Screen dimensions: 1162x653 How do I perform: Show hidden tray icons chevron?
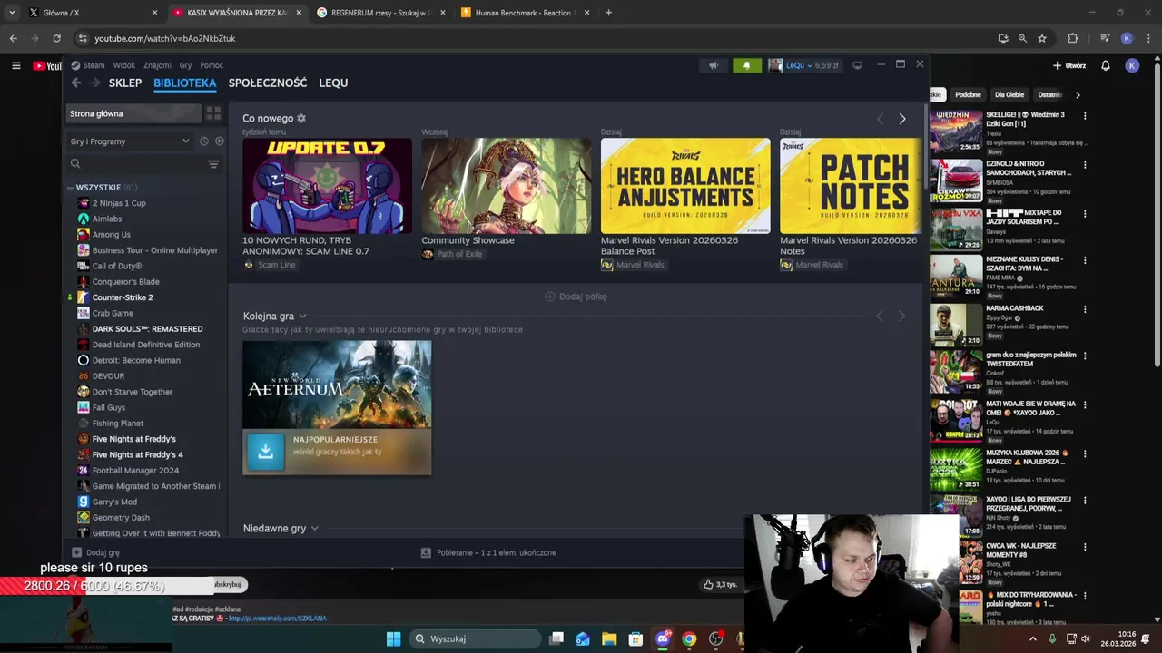pos(1032,638)
